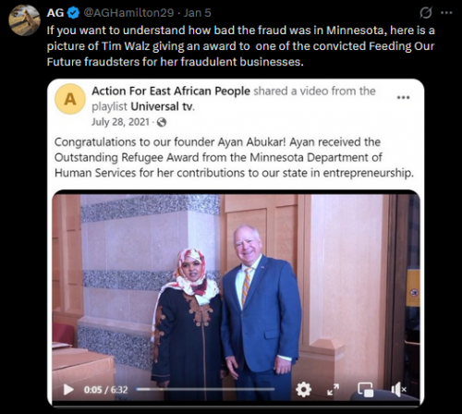
Task: Click the blue verified badge next to AG
Action: tap(73, 13)
